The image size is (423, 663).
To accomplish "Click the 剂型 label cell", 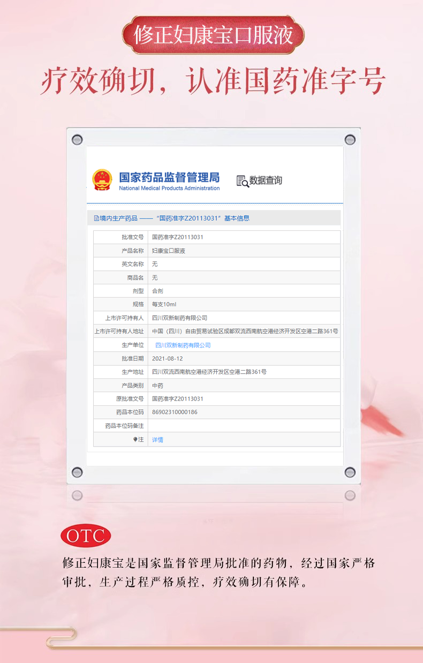I will click(x=120, y=291).
